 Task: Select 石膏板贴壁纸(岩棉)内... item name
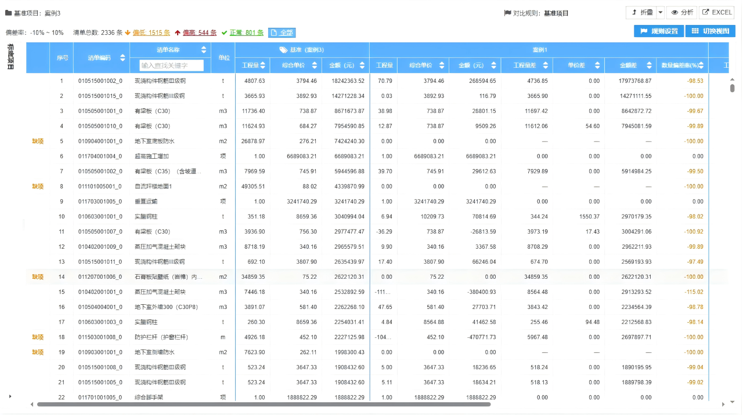[x=169, y=277]
